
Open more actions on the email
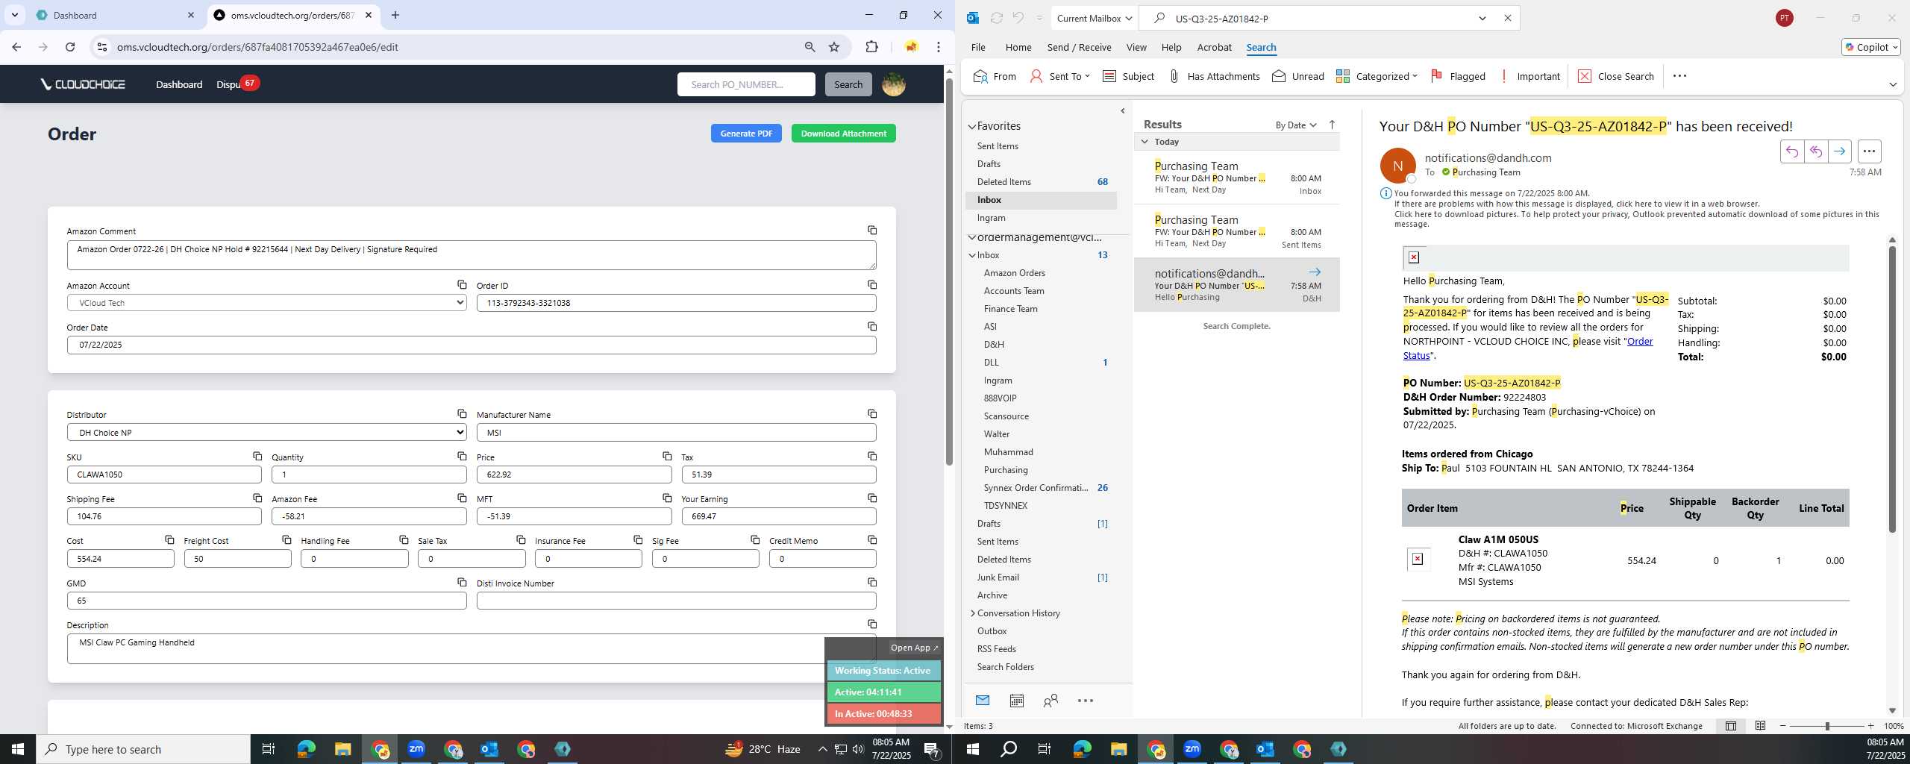(1869, 151)
